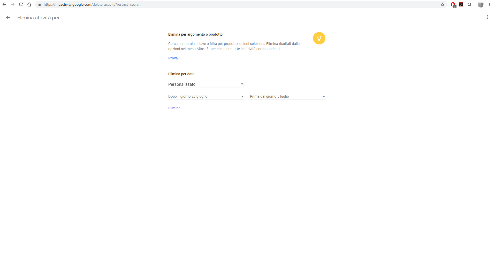
Task: Click the browser forward arrow
Action: 13,4
